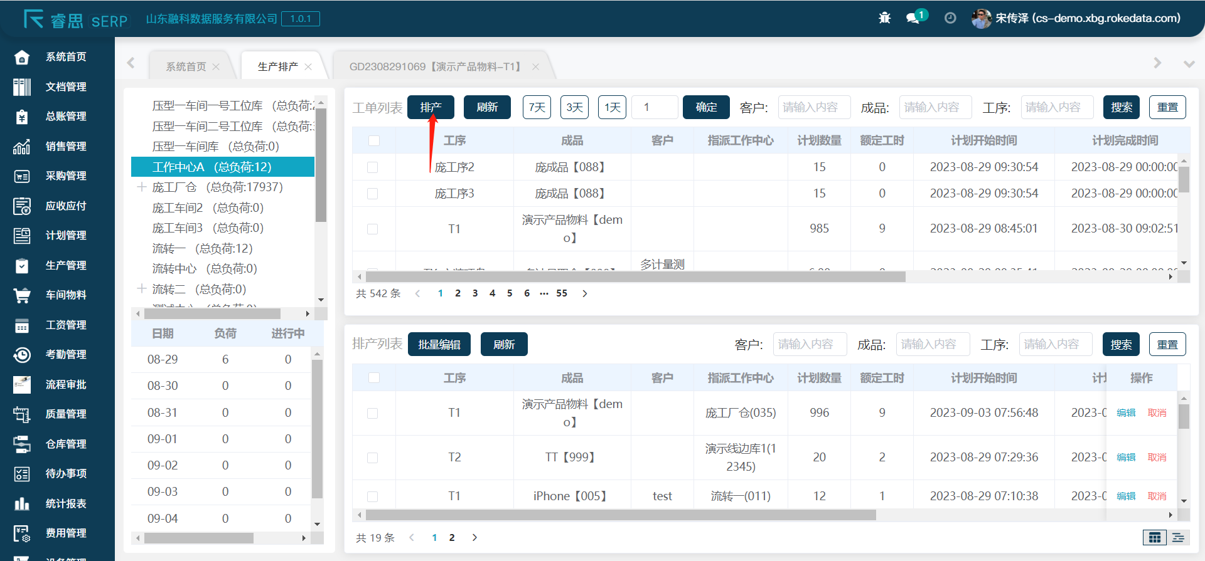Switch to the 系统首页 tab
This screenshot has width=1205, height=561.
(x=186, y=66)
